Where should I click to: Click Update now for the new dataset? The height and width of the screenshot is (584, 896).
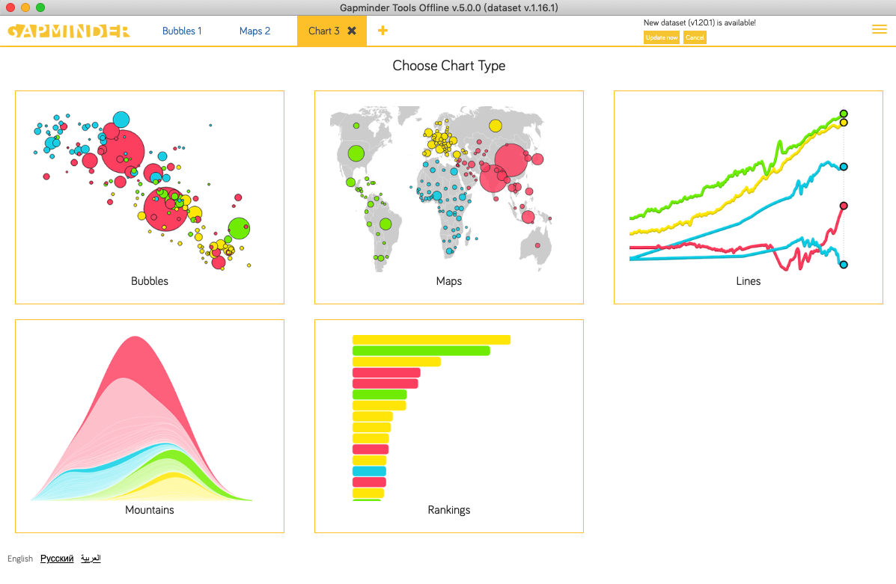(661, 37)
